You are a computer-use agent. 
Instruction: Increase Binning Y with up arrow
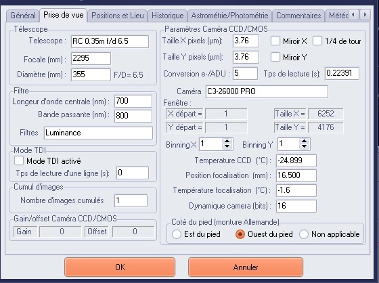coord(305,141)
